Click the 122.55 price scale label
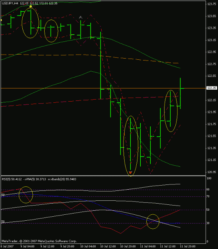 [212, 76]
